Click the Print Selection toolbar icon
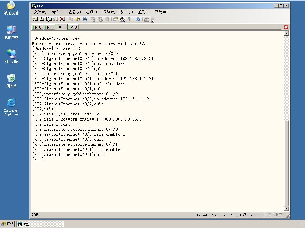 (x=100, y=19)
